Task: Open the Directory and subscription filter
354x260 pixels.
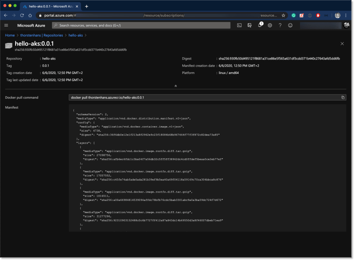Action: coord(249,25)
